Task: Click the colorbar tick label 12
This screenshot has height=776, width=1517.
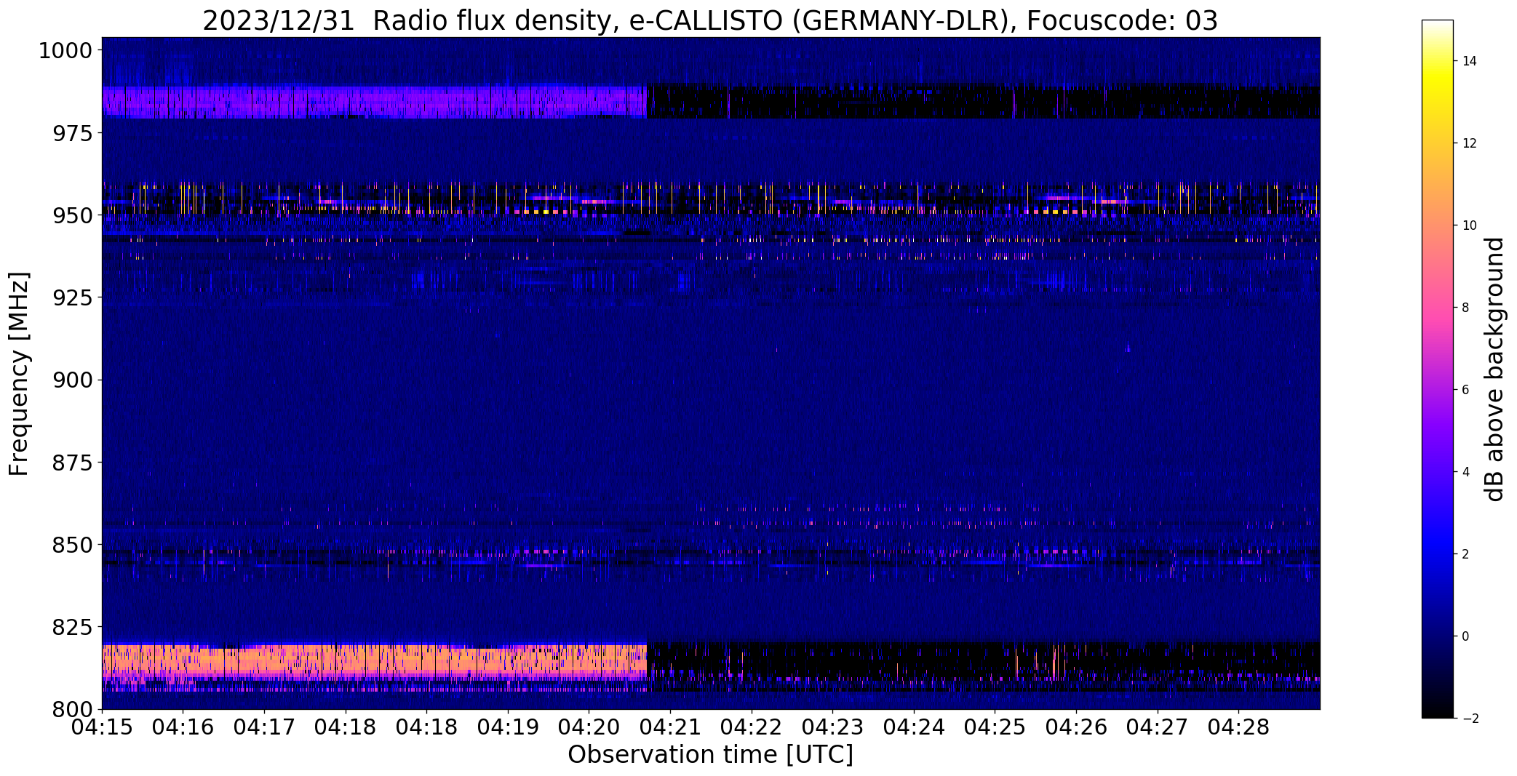Action: tap(1470, 143)
